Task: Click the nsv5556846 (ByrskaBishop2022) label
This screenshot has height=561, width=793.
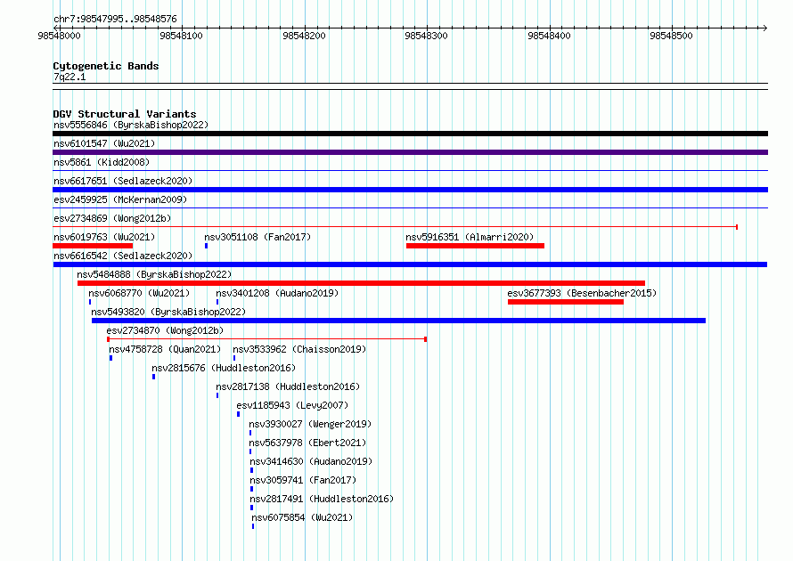Action: pos(131,125)
